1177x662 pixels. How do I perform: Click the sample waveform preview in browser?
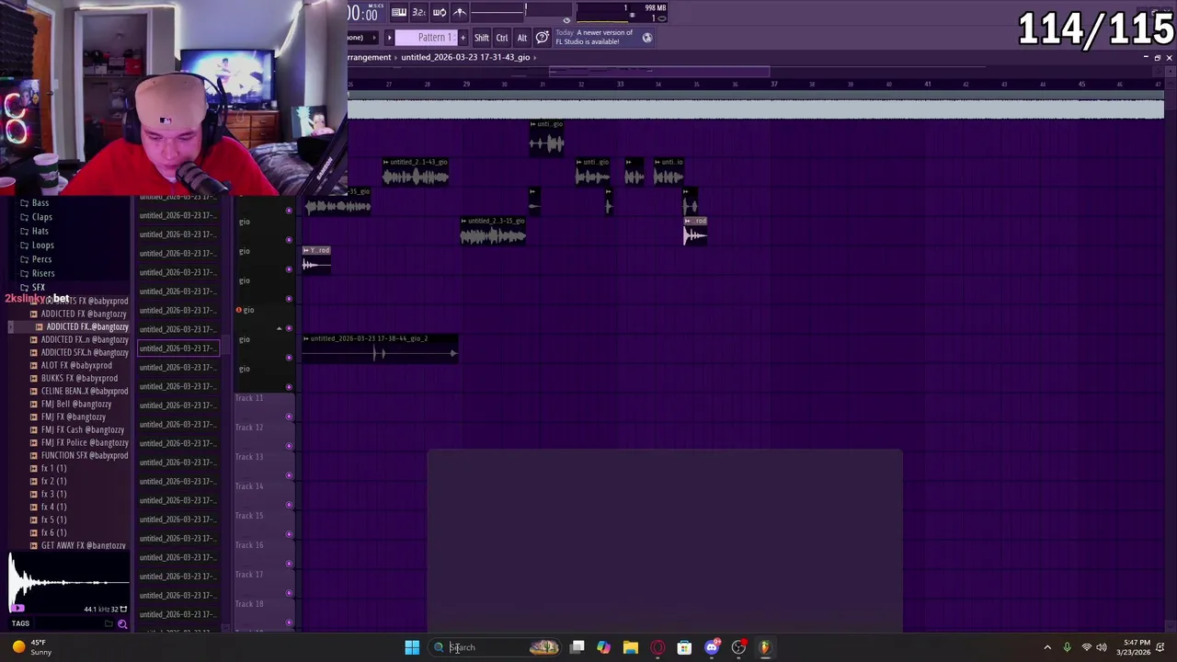click(68, 582)
